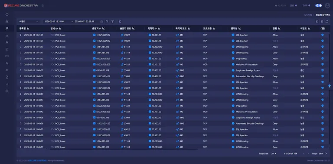Screen dimensions: 333x164
Task: Open the floating sparkle assistant icon
Action: point(330,86)
